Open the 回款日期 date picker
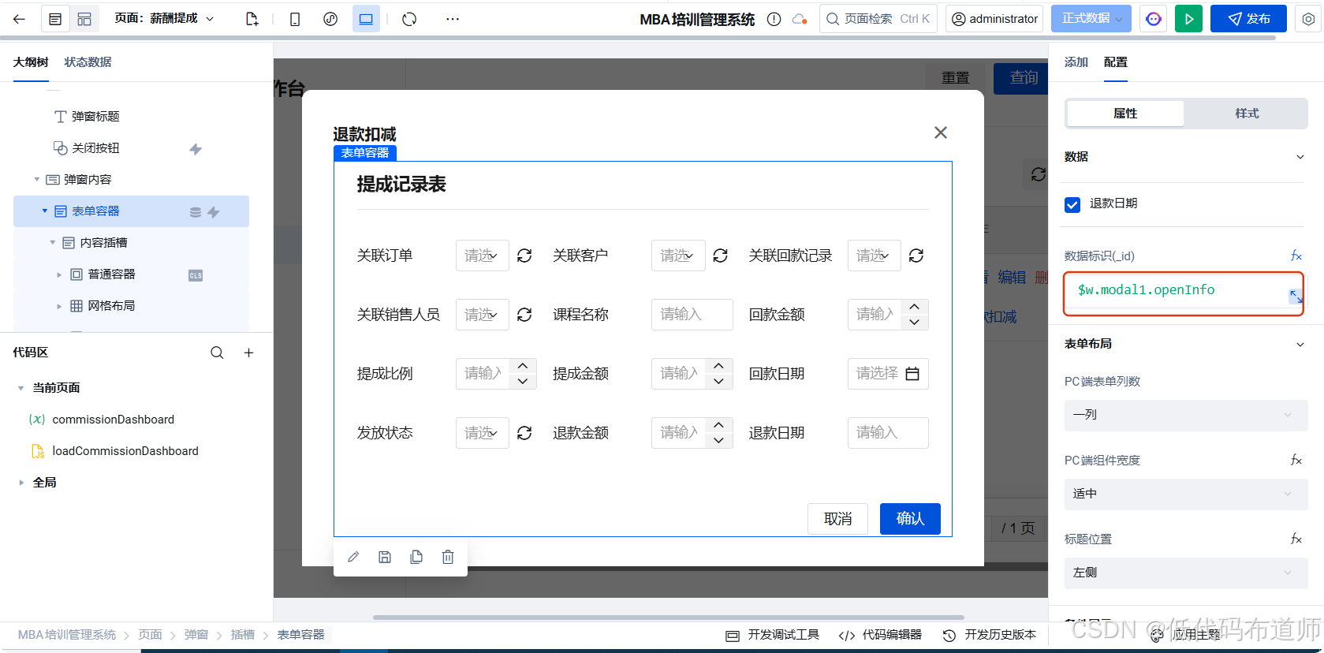The image size is (1324, 653). (x=888, y=374)
